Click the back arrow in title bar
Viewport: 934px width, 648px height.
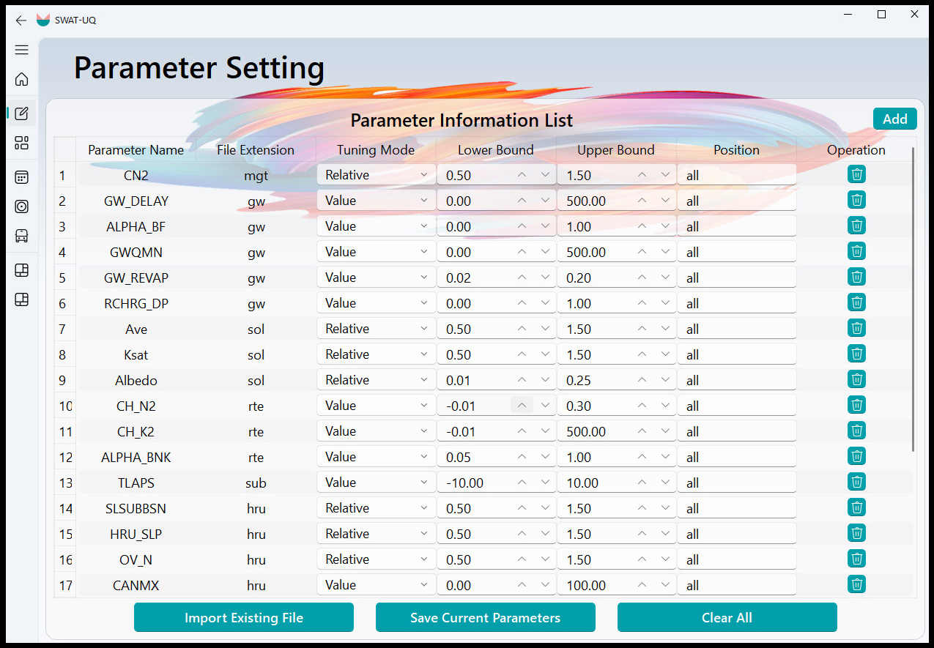(x=21, y=21)
